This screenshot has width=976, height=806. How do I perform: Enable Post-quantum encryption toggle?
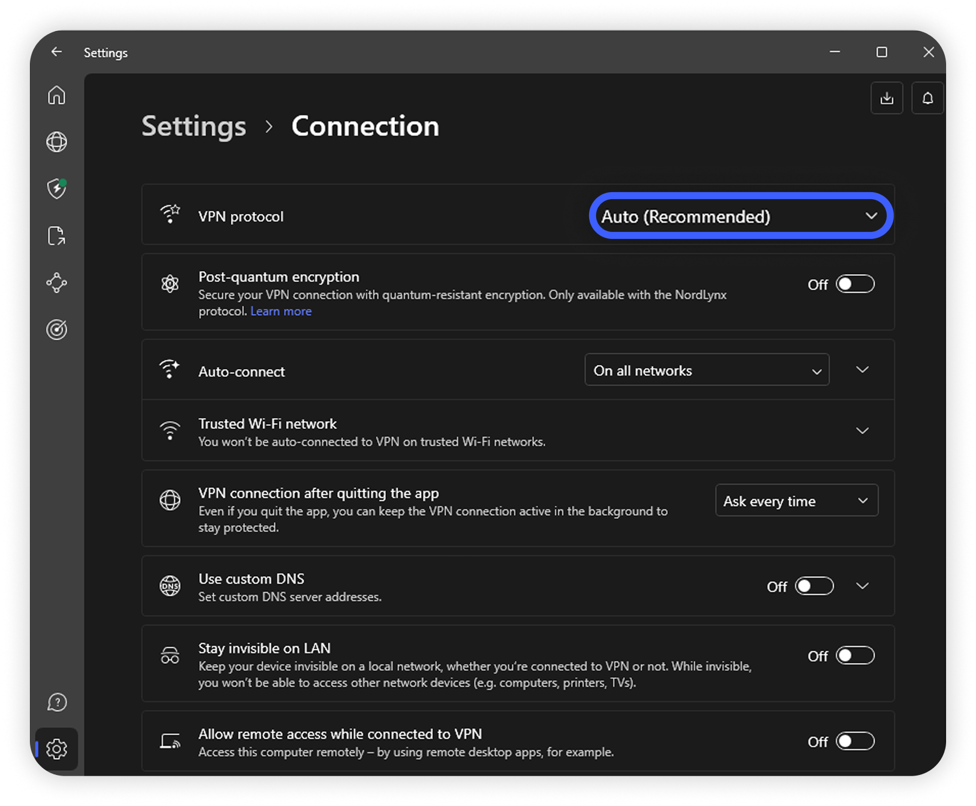pyautogui.click(x=855, y=284)
